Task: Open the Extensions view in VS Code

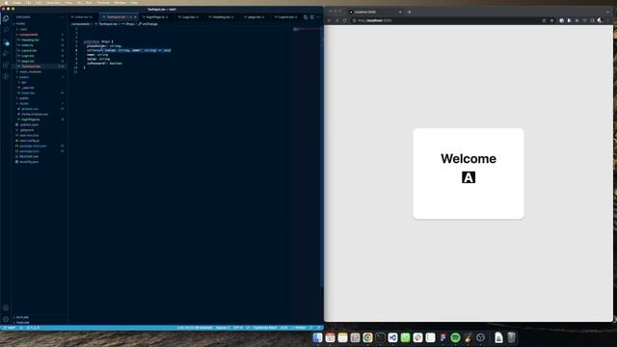Action: pyautogui.click(x=6, y=65)
